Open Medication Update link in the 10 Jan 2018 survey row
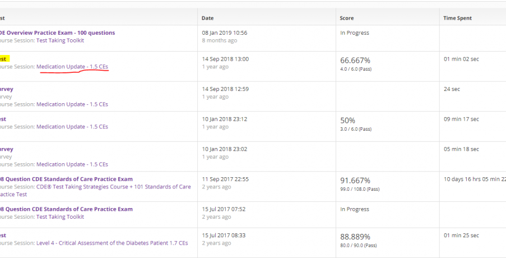This screenshot has height=258, width=506. (x=72, y=164)
